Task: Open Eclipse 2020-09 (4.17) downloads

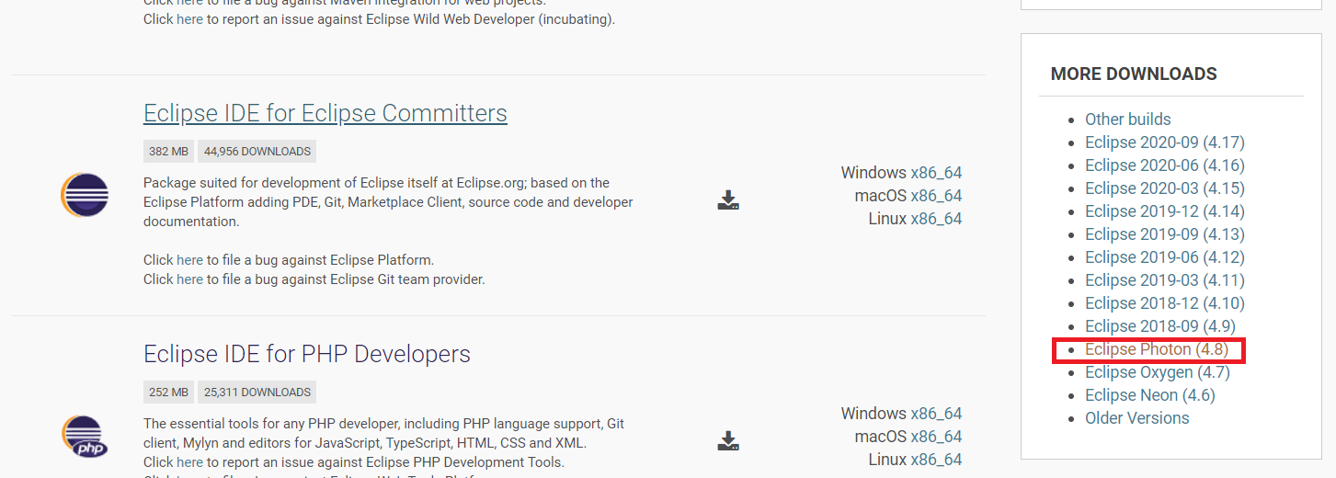Action: coord(1165,142)
